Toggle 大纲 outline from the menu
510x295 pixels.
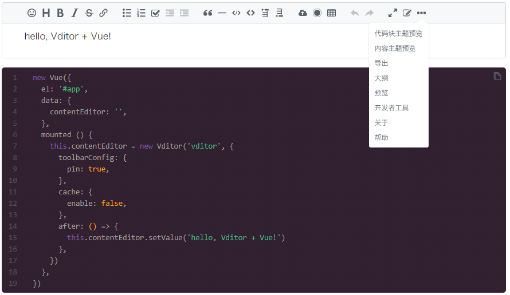tap(398, 78)
